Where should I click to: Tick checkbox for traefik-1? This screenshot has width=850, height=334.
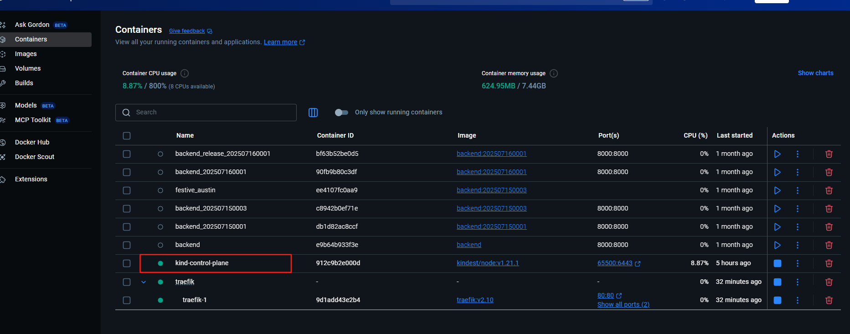click(127, 300)
